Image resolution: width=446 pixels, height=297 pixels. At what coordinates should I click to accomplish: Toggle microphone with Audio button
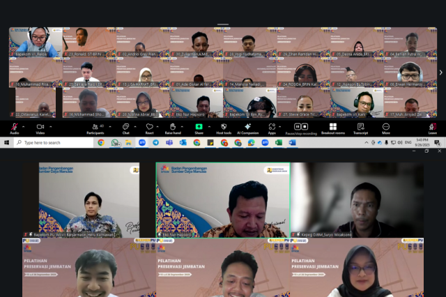(x=15, y=127)
